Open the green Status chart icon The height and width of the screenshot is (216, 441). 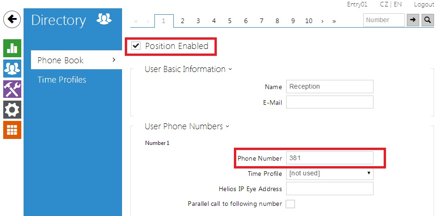[12, 49]
